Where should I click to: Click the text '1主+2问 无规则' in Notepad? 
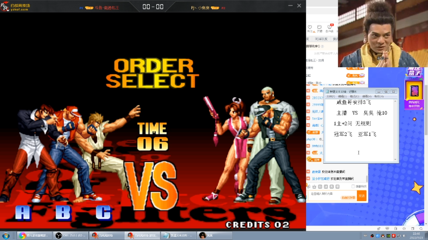point(352,124)
